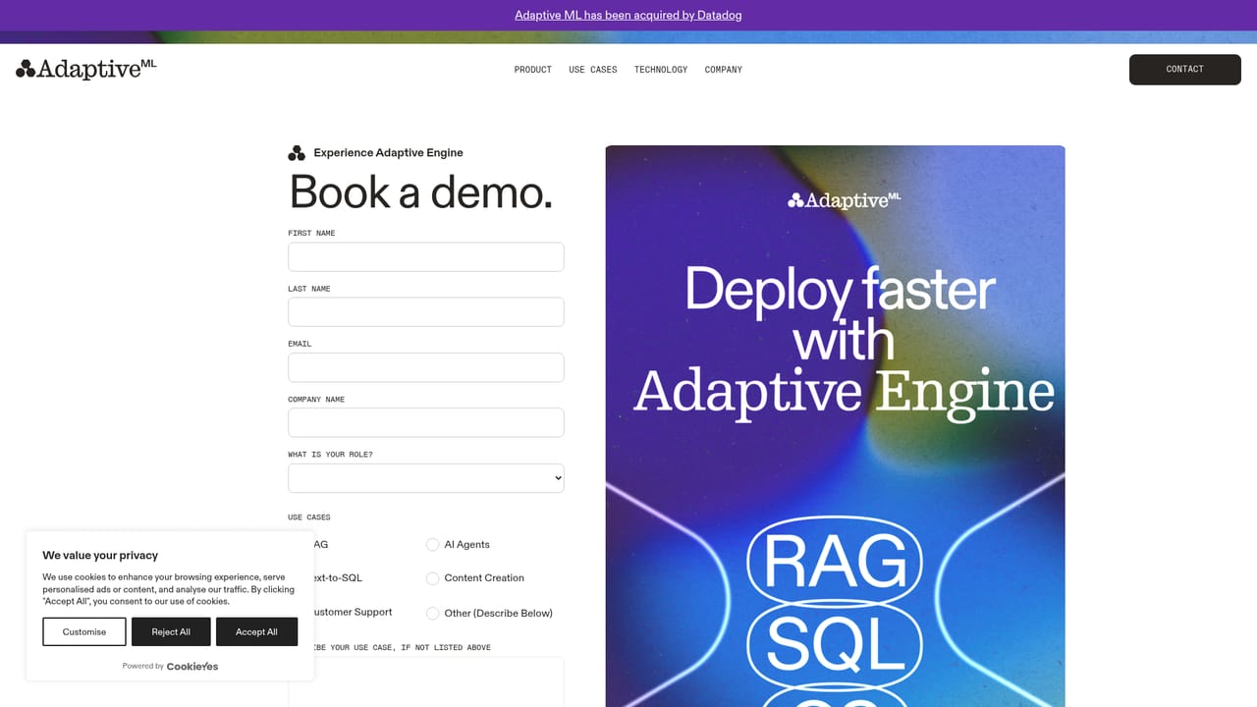This screenshot has height=707, width=1257.
Task: Click the Customise cookies button
Action: [84, 631]
